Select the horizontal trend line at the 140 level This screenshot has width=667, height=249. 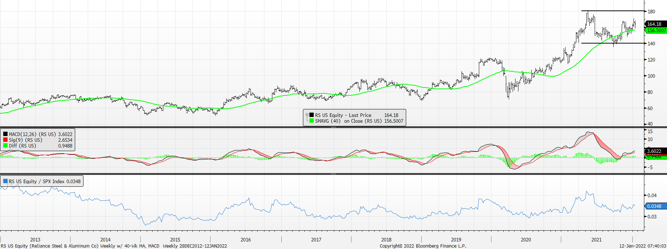613,43
